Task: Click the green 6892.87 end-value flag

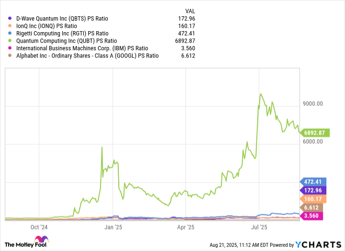Action: click(315, 133)
